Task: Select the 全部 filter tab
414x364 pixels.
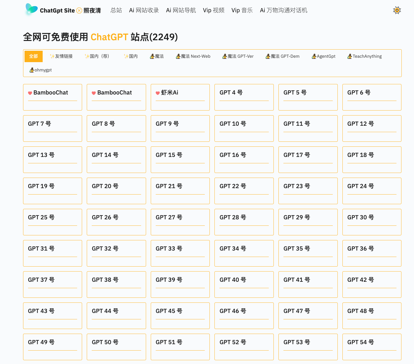Action: click(x=34, y=56)
